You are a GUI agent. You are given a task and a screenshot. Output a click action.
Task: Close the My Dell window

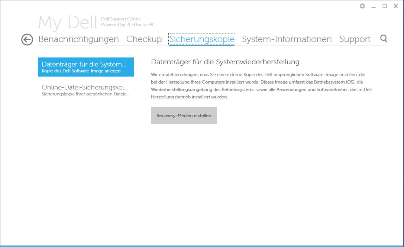coord(396,6)
